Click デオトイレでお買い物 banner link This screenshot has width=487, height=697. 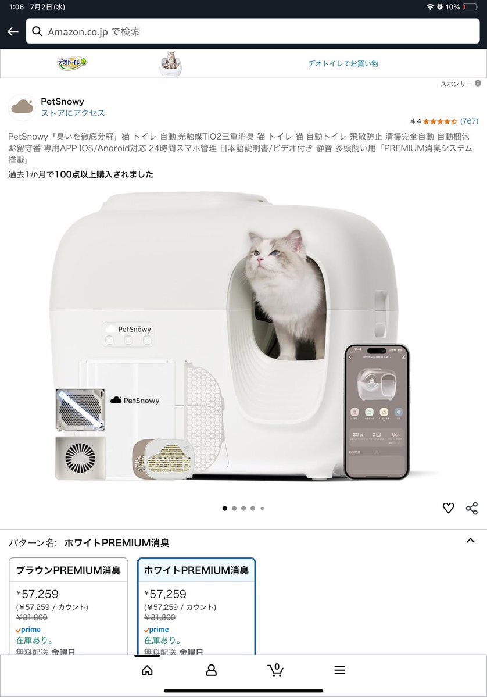pos(343,63)
